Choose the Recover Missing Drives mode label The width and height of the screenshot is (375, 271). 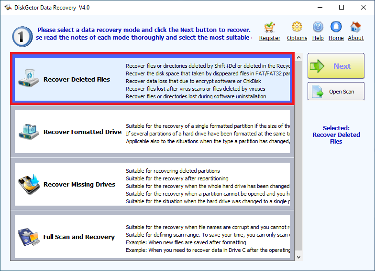point(79,185)
